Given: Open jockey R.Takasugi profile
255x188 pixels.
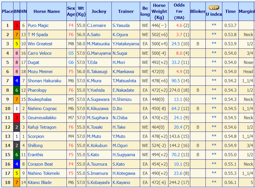Looking at the screenshot, I should click(97, 72).
